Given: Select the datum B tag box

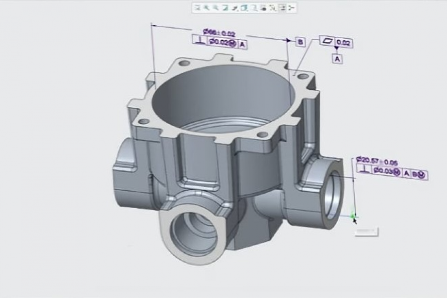Looking at the screenshot, I should tap(300, 42).
